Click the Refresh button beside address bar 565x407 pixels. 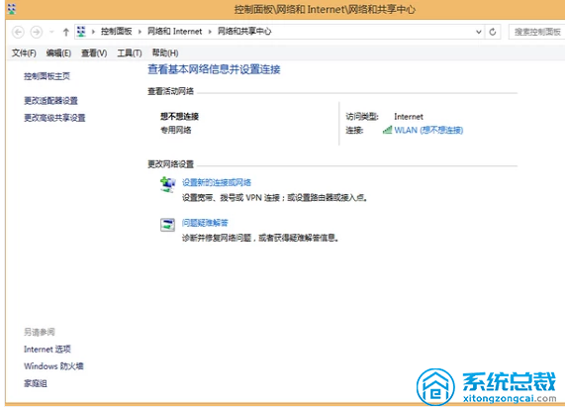[493, 32]
